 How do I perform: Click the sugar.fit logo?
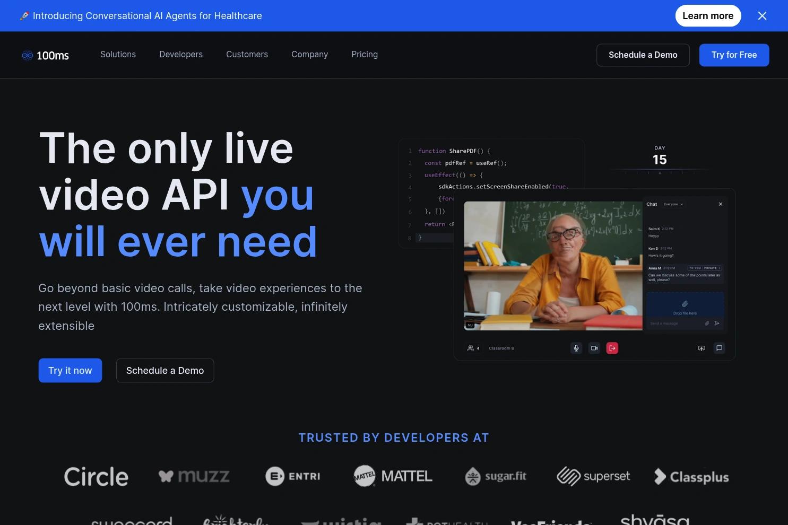(496, 476)
